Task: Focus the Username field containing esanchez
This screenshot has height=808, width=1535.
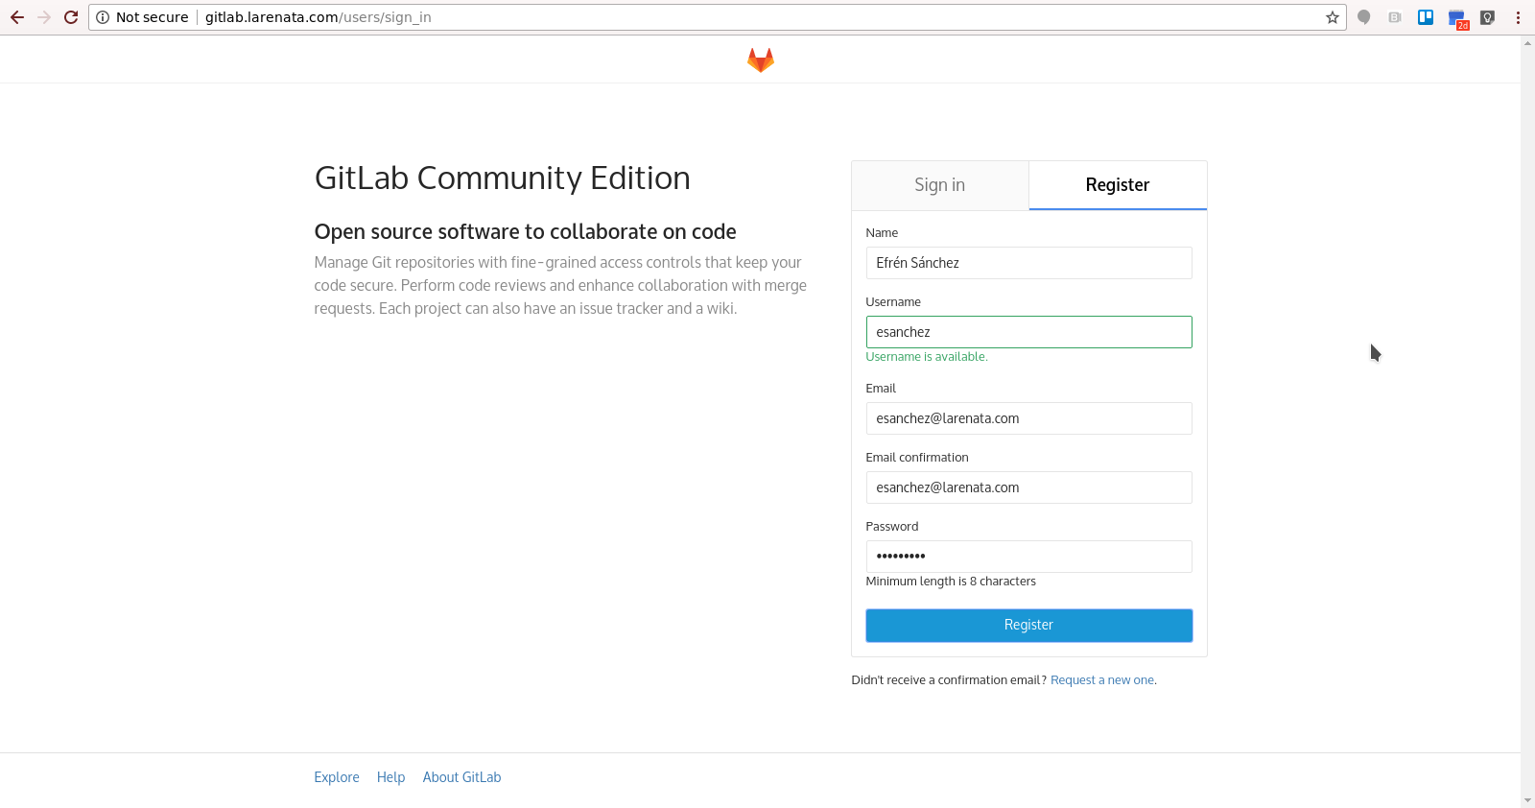Action: [x=1028, y=332]
